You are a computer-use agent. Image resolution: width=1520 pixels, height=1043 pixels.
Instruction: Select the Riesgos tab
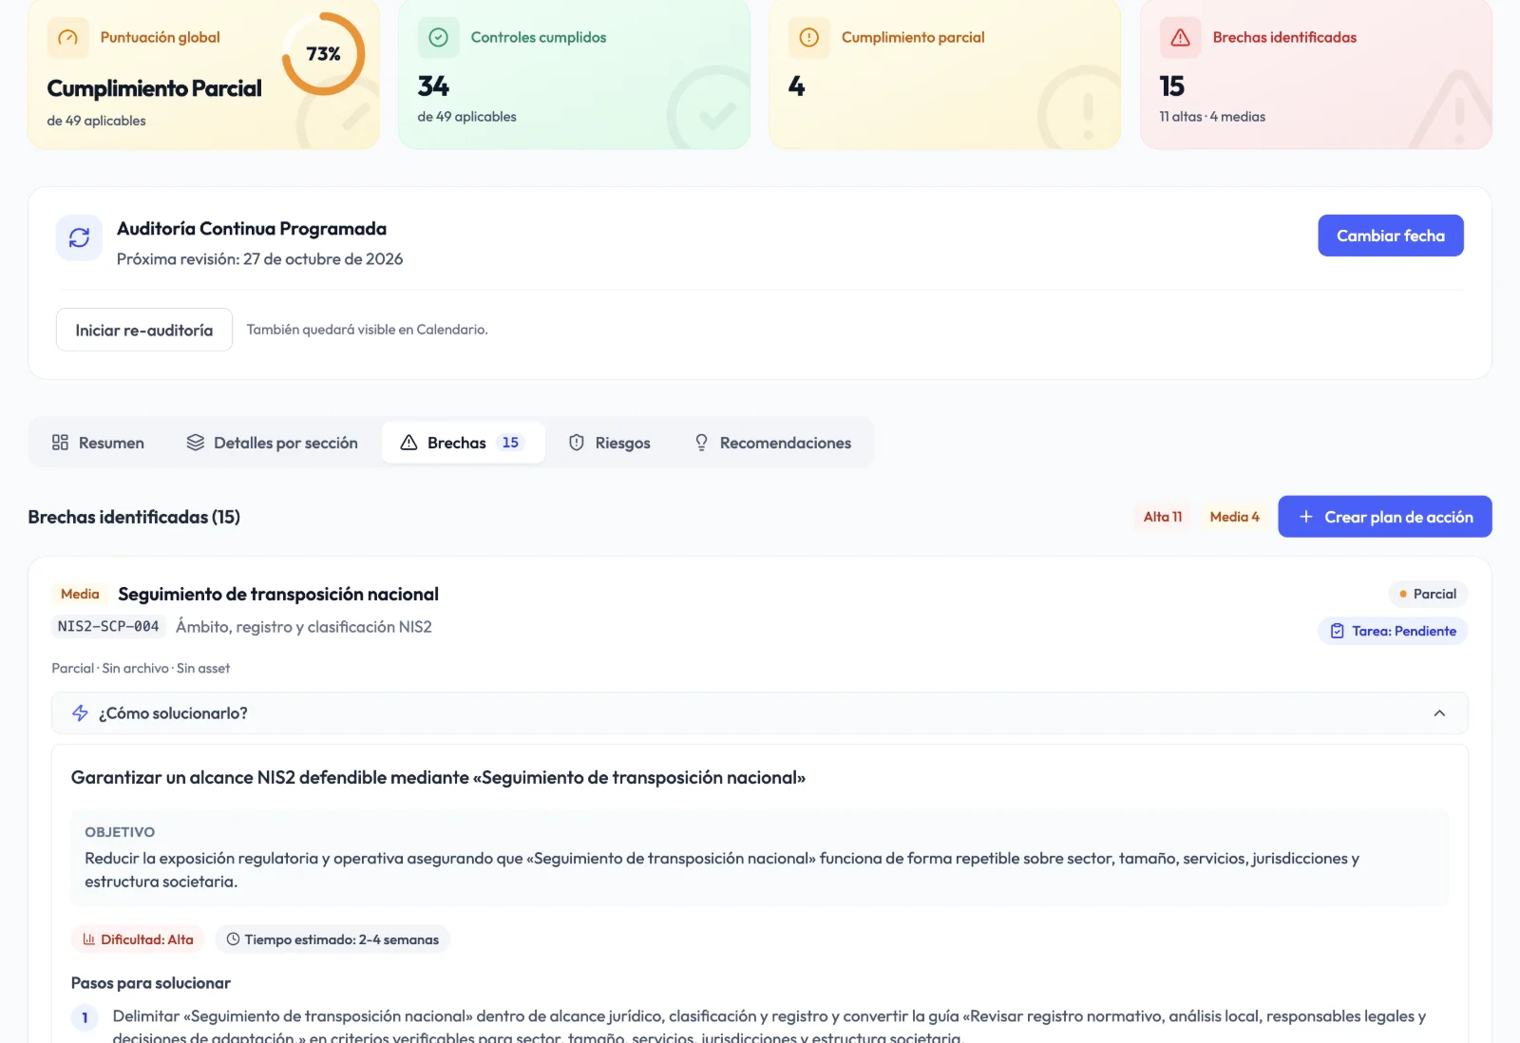(610, 443)
